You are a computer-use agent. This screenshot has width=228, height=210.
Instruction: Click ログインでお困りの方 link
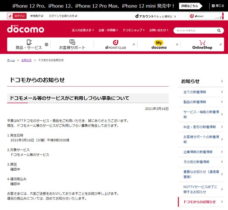click(x=63, y=16)
